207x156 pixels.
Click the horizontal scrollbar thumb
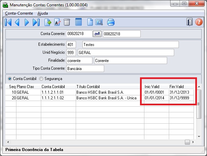[x=187, y=142]
